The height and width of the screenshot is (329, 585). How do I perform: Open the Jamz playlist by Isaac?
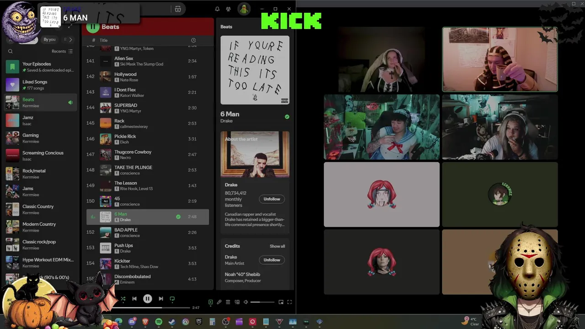41,120
